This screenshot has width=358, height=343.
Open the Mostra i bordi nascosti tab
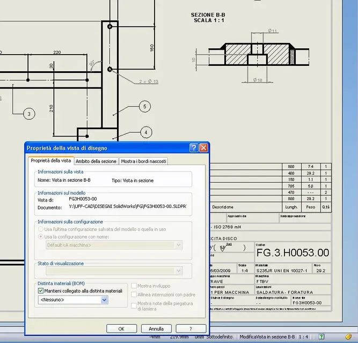tap(143, 161)
